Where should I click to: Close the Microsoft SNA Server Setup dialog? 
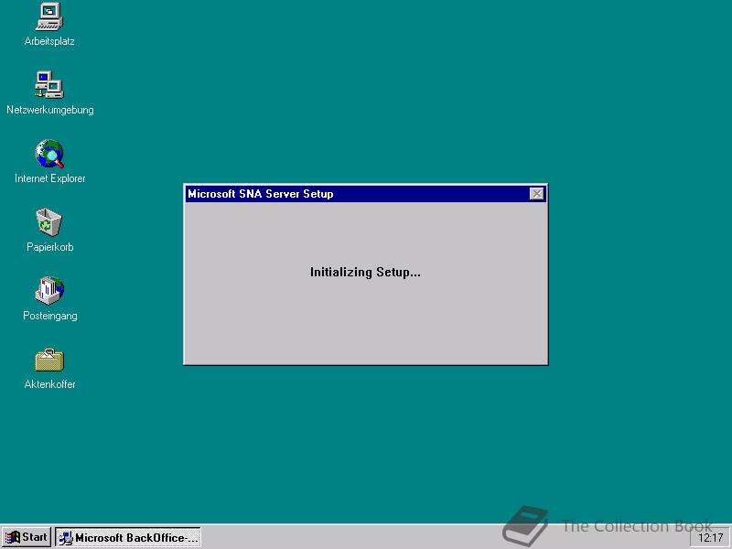pyautogui.click(x=537, y=194)
